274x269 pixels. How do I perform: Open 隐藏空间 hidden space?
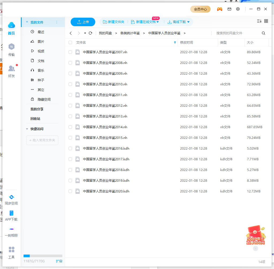click(44, 100)
